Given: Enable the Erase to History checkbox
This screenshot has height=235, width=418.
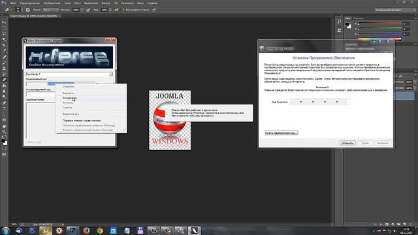Looking at the screenshot, I should point(123,10).
